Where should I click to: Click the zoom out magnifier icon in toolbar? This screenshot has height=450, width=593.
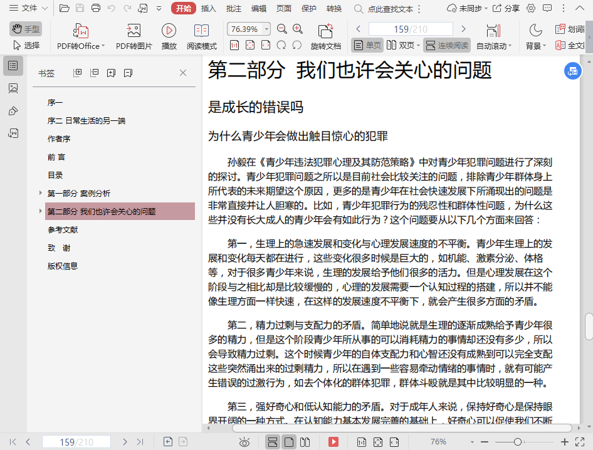282,29
